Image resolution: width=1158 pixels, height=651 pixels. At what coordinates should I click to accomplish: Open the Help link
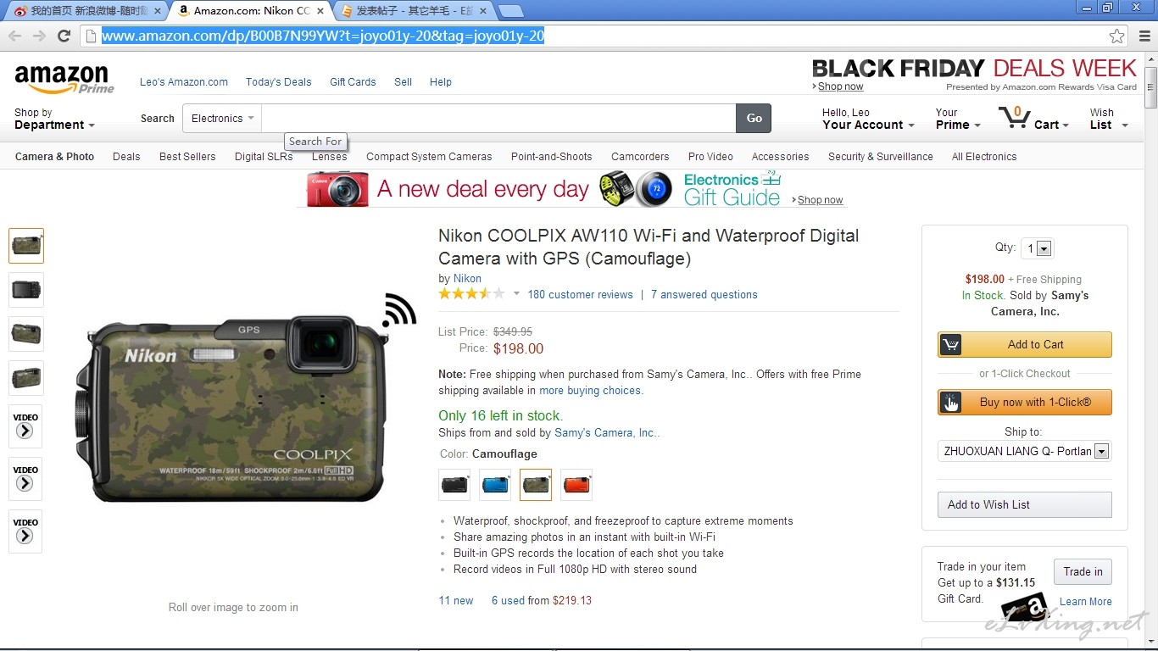pos(441,82)
